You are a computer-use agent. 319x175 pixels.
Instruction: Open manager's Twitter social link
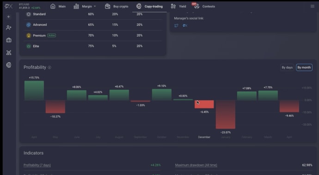(x=176, y=25)
